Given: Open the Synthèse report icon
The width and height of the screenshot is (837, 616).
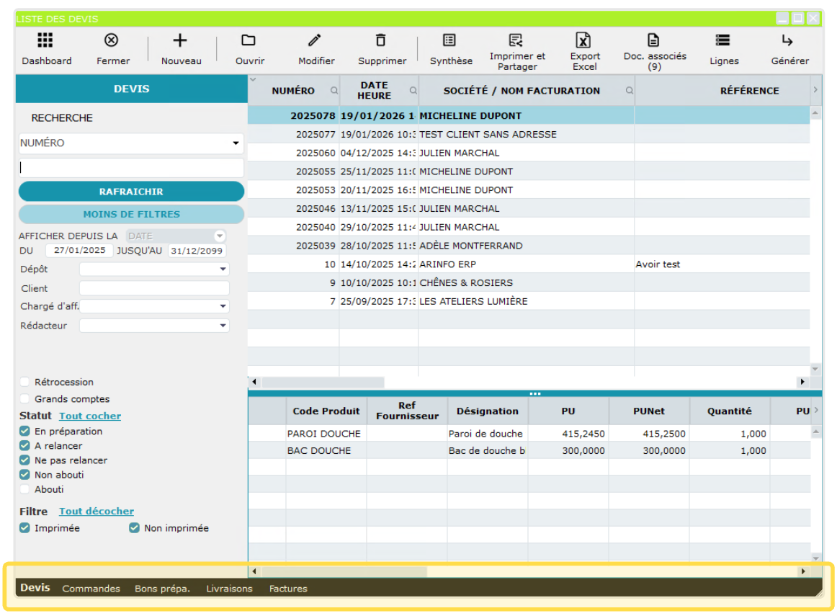Looking at the screenshot, I should pyautogui.click(x=449, y=40).
